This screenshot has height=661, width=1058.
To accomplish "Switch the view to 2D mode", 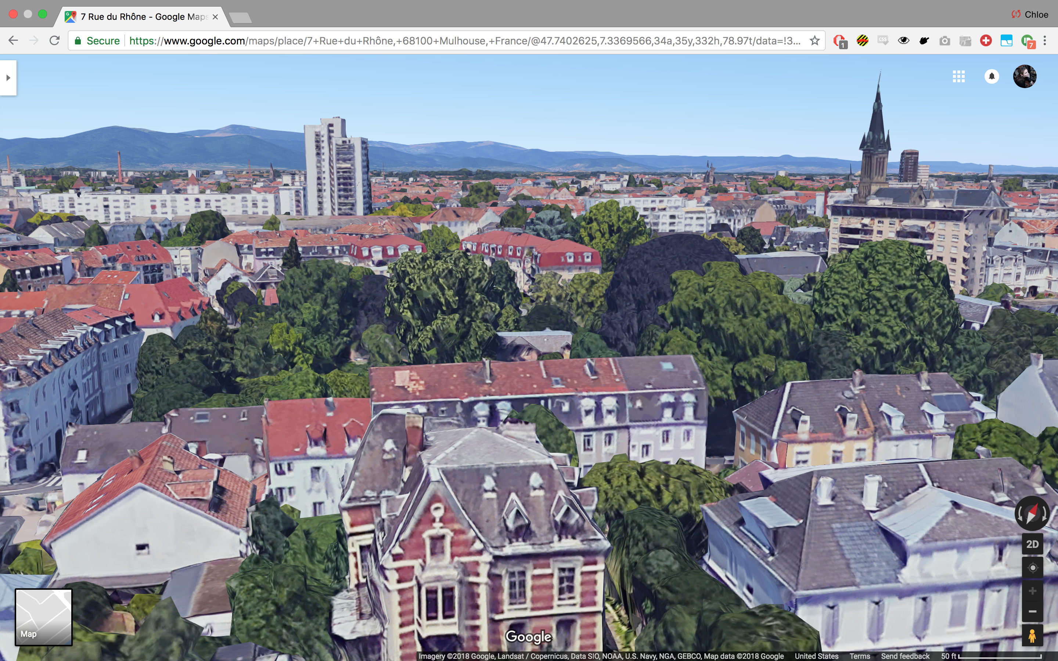I will pyautogui.click(x=1032, y=544).
